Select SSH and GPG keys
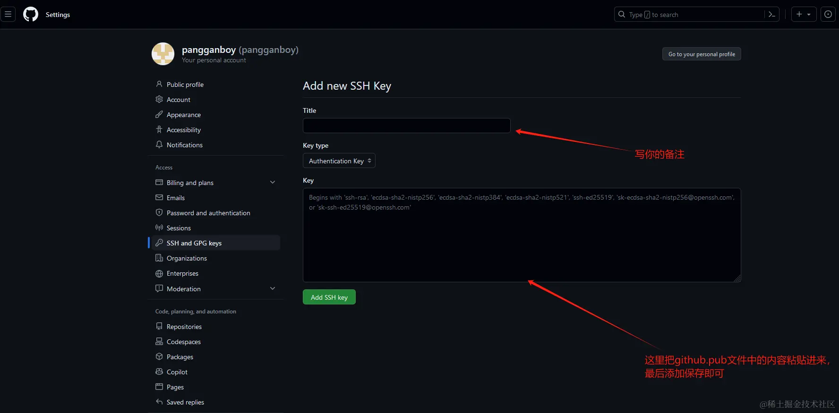This screenshot has height=413, width=839. coord(216,243)
